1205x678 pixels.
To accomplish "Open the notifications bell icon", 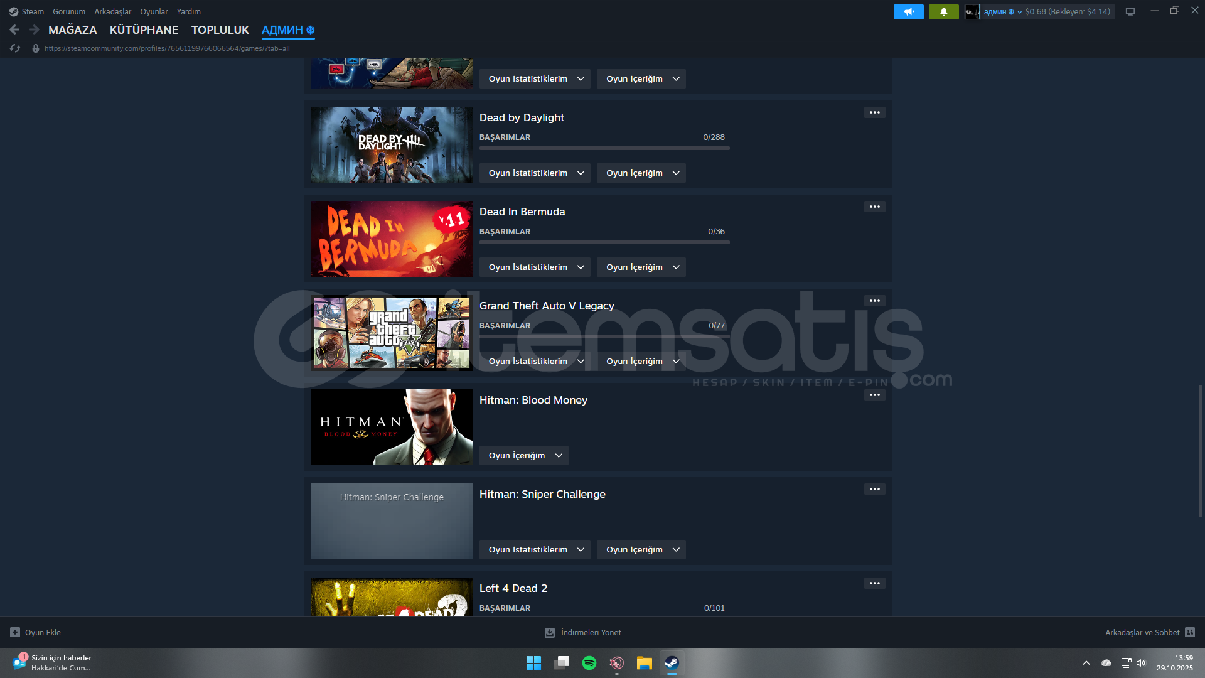I will 943,12.
